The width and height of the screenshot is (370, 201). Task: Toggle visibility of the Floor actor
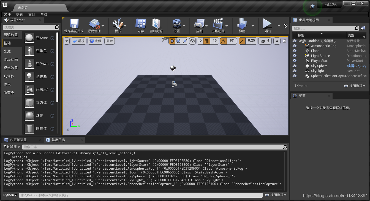295,51
